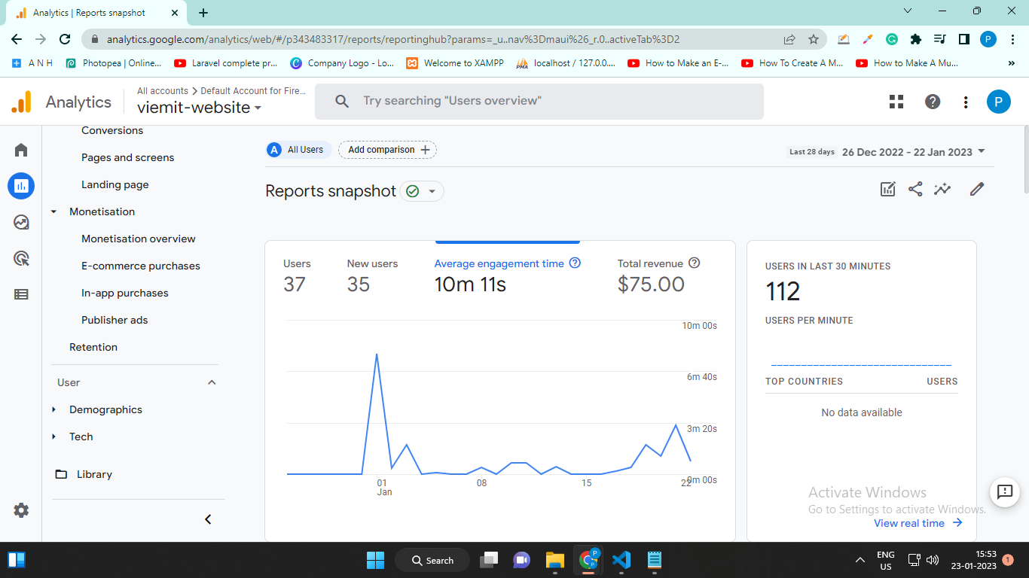
Task: Click the Windows Start button
Action: point(375,560)
